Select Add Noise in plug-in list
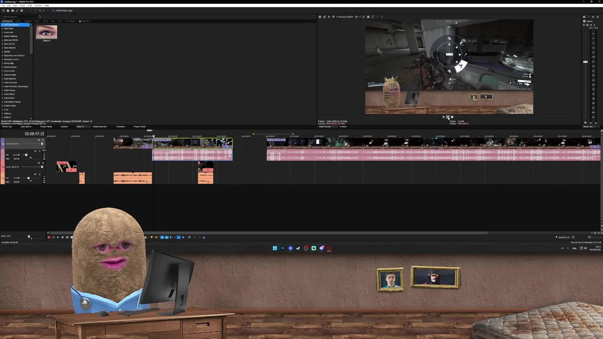Image resolution: width=603 pixels, height=339 pixels. [8, 28]
